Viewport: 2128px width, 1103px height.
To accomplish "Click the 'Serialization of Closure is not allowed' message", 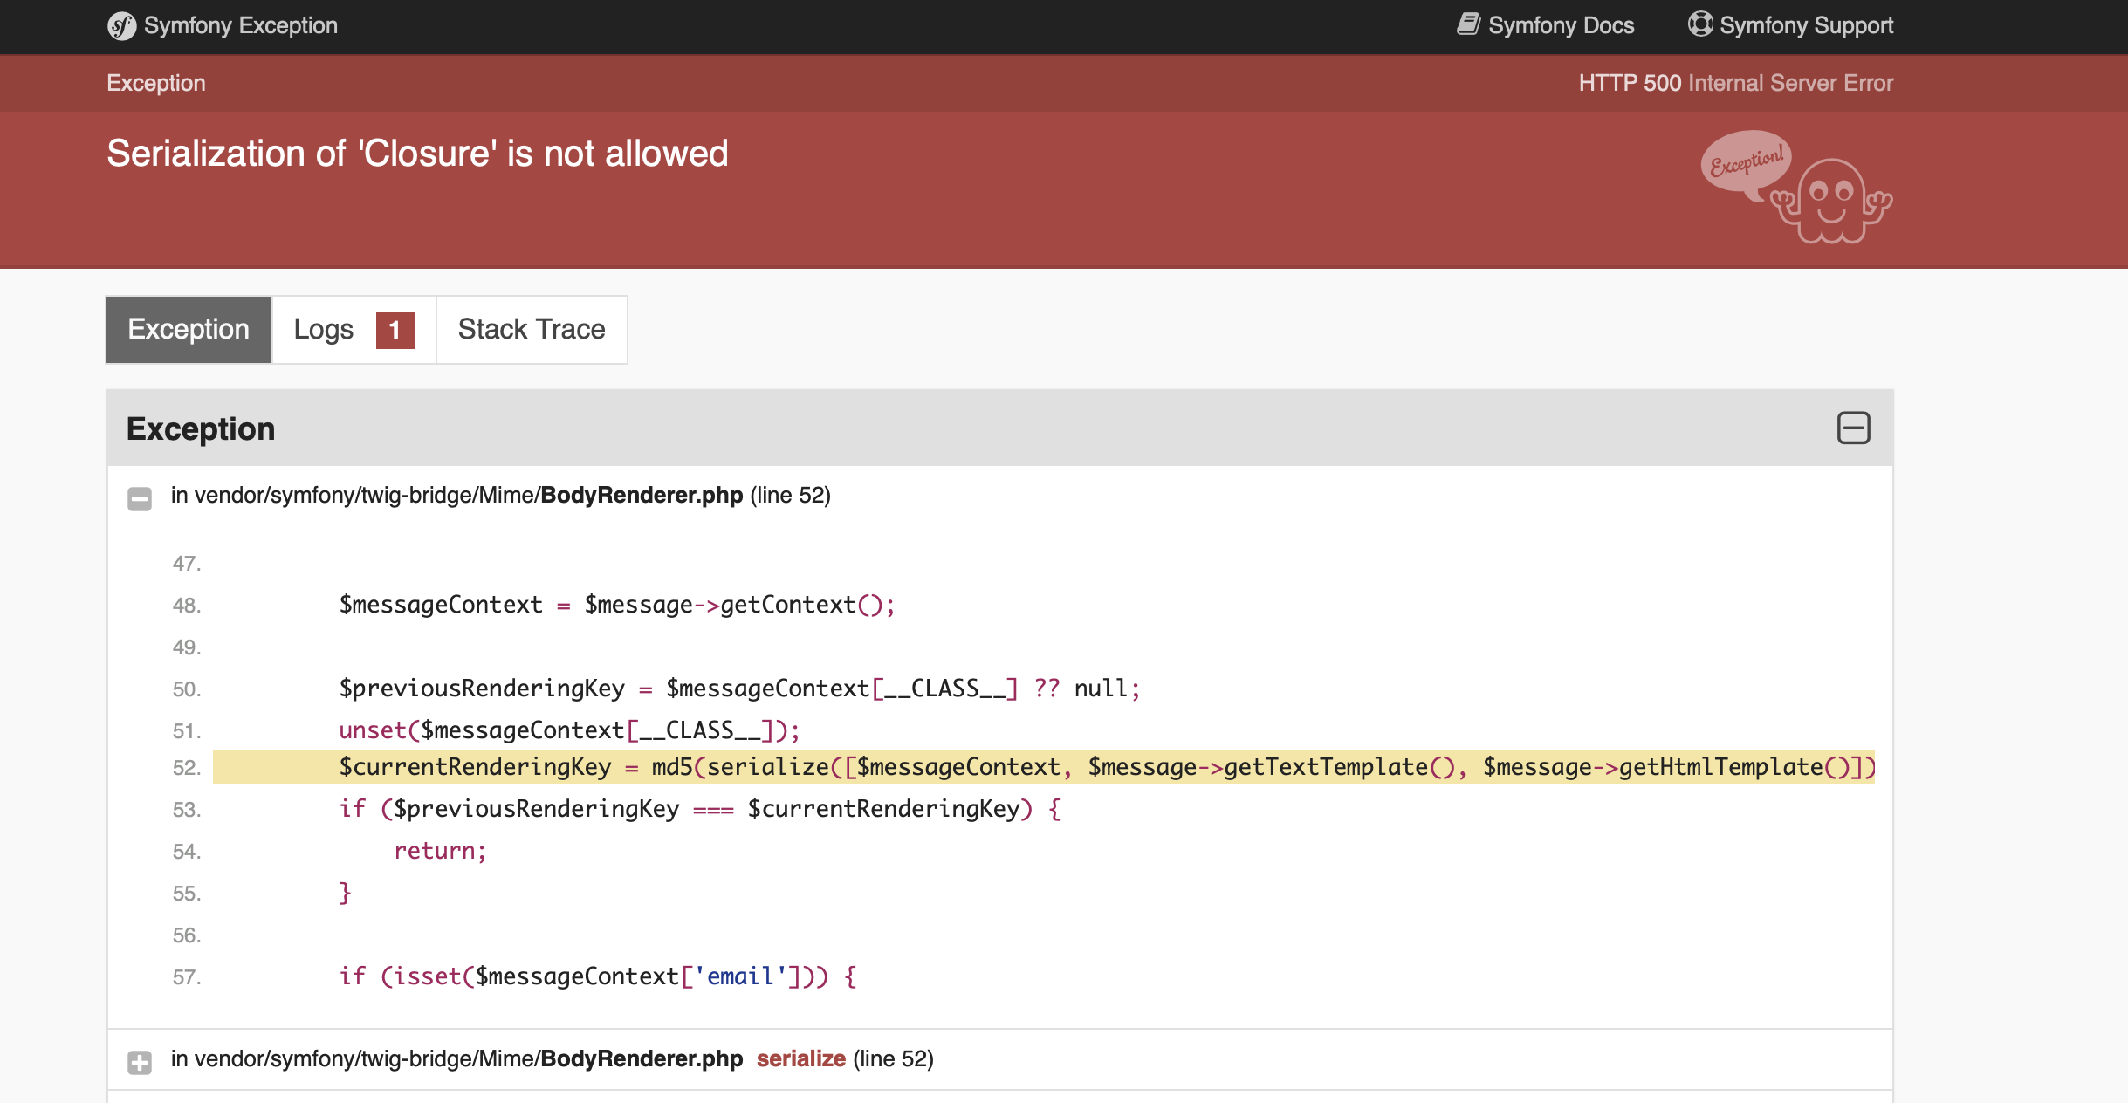I will point(417,154).
